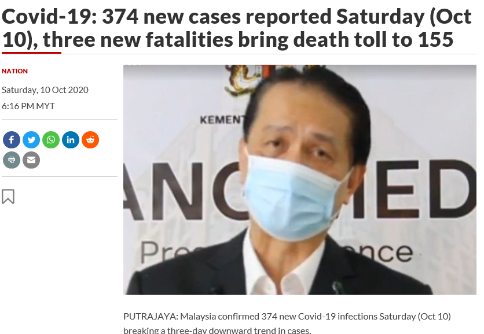The height and width of the screenshot is (334, 484).
Task: Click the 6:16 PM MYT timestamp
Action: tap(28, 106)
